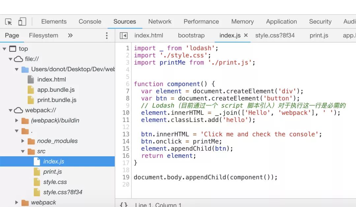Open the Elements panel tab

click(54, 21)
